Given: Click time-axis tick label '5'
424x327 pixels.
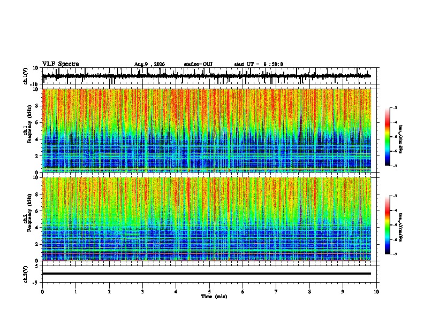Looking at the screenshot, I should tap(209, 292).
